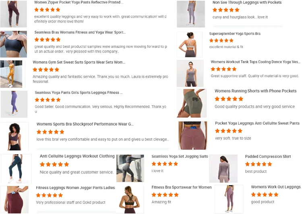This screenshot has height=214, width=302.
Task: Select the olive running shorts image
Action: 192,103
